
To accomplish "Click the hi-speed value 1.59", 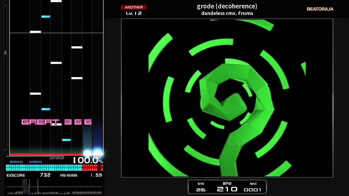I will (x=96, y=175).
